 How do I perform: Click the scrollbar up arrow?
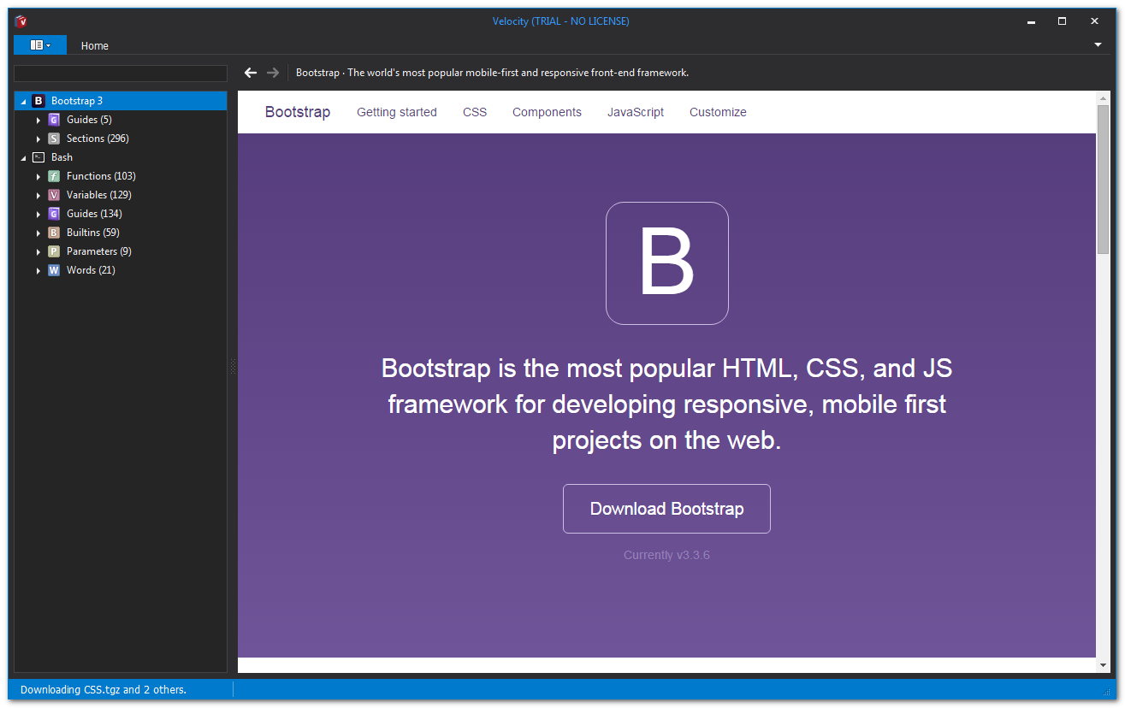click(1103, 98)
